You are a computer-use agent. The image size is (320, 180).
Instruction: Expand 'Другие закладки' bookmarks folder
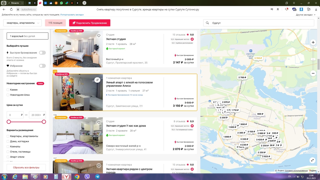point(305,15)
